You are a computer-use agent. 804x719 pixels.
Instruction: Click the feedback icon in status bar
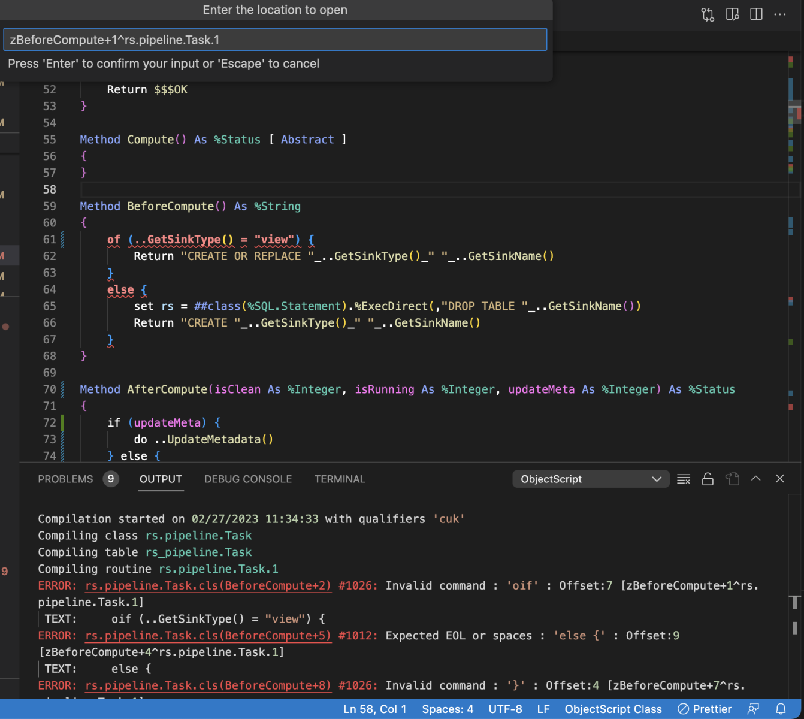coord(754,709)
